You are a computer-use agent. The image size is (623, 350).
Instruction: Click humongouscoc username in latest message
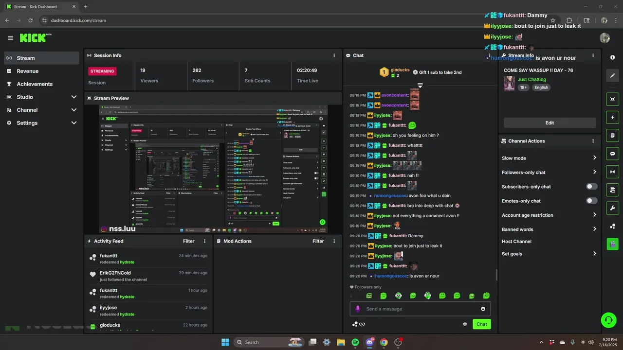(x=390, y=276)
